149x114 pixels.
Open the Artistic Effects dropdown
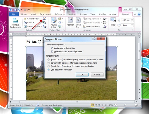33,26
